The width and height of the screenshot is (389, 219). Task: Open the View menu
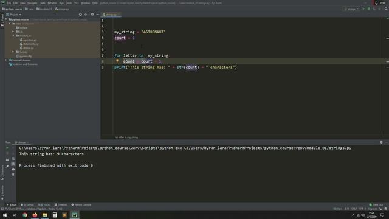22,3
